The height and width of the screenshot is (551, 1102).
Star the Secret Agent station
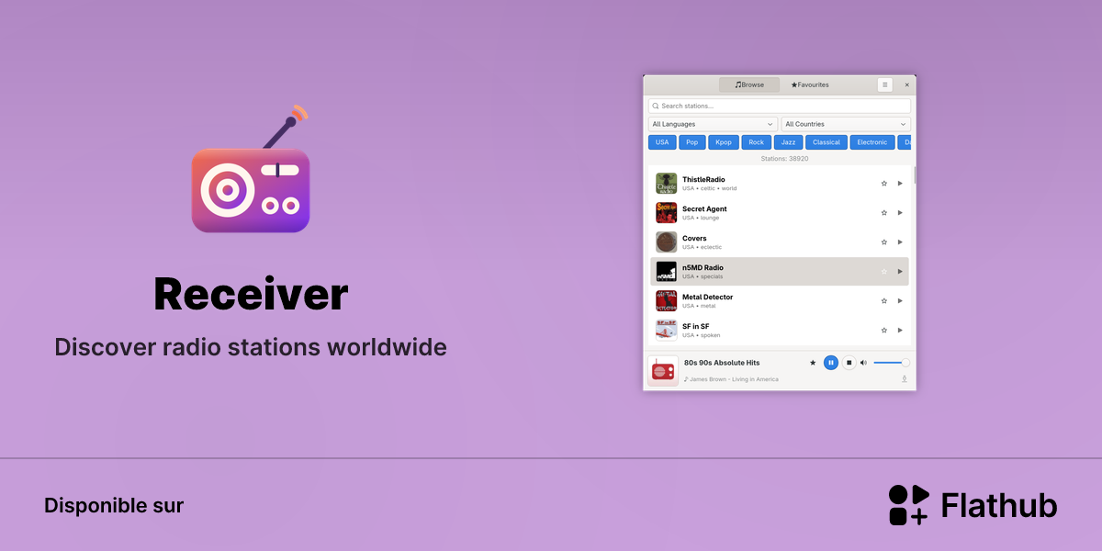coord(884,213)
